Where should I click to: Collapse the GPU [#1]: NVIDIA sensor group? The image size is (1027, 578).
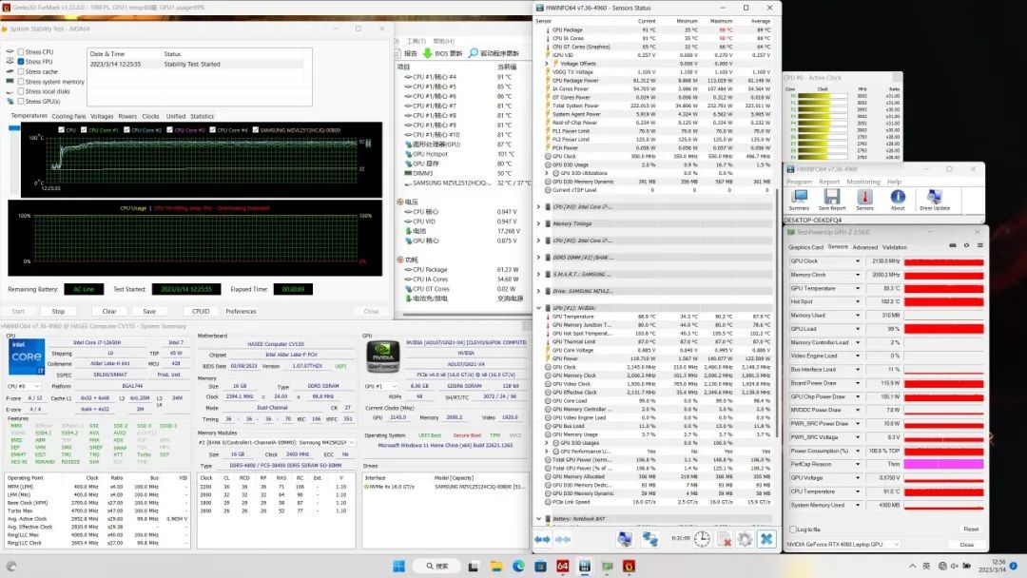[x=539, y=308]
